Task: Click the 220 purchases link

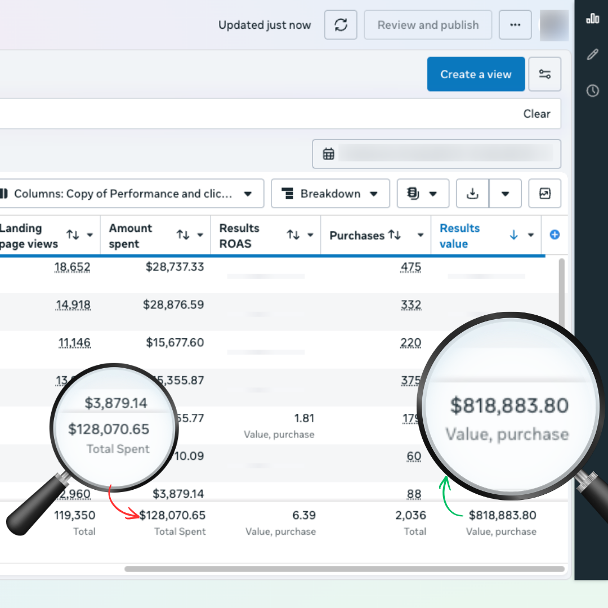Action: [410, 343]
